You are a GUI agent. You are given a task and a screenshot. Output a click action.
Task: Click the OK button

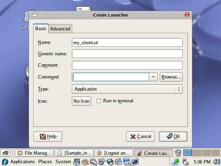173,136
